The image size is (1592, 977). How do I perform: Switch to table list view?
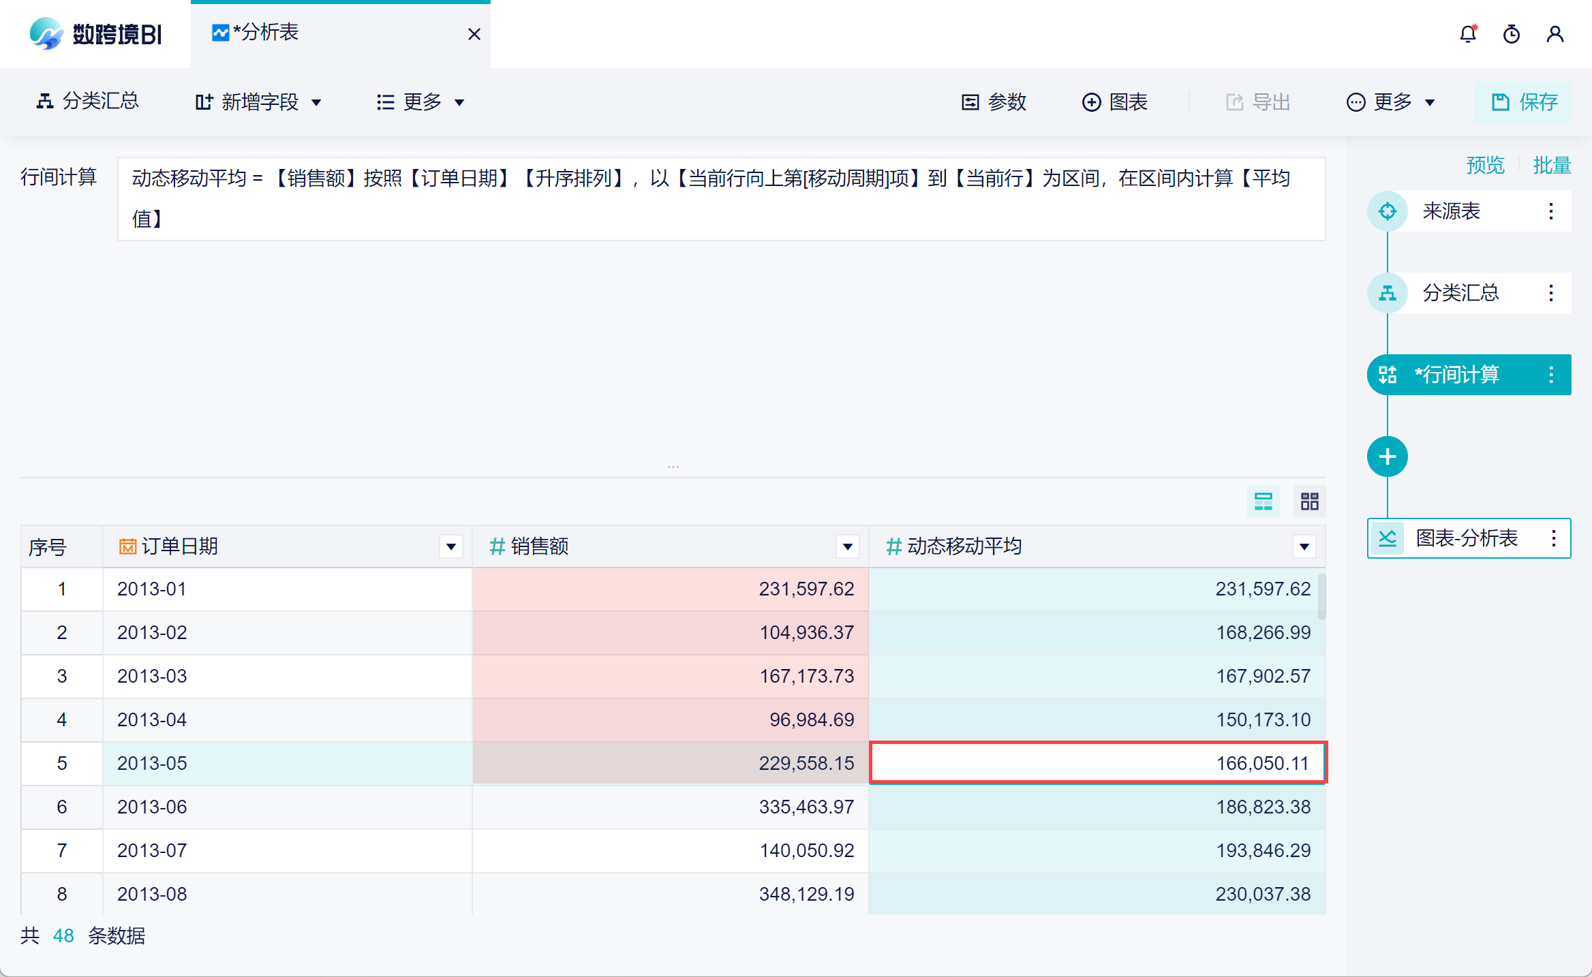1263,502
